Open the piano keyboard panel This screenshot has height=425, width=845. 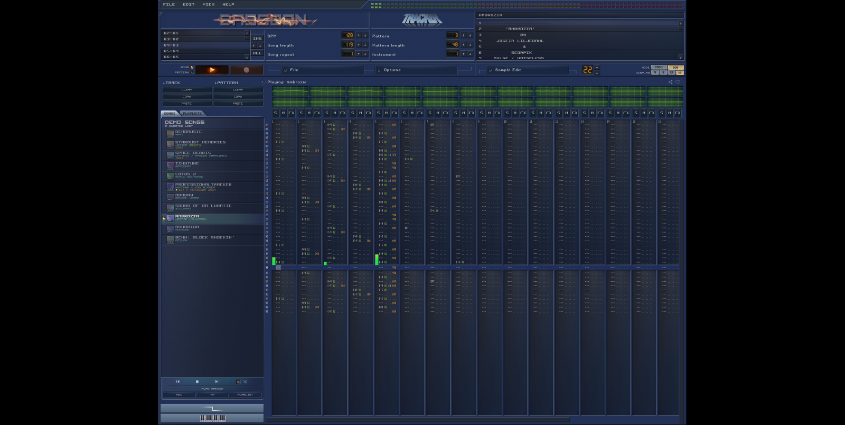pos(212,418)
